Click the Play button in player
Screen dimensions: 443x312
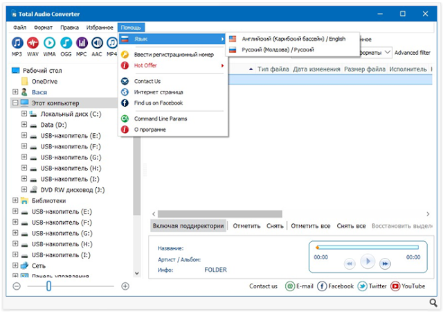[368, 261]
